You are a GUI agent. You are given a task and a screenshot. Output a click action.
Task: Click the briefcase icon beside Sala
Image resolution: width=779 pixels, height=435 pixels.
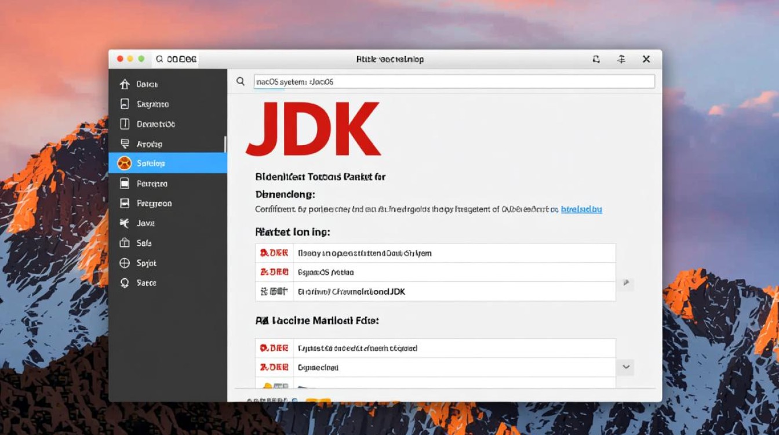(x=124, y=243)
